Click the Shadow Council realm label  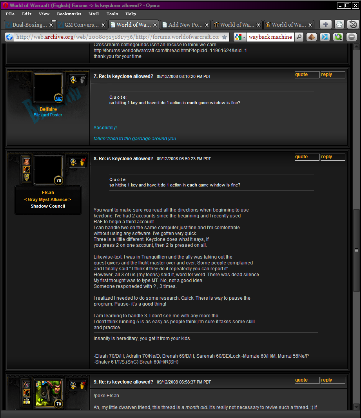(48, 206)
